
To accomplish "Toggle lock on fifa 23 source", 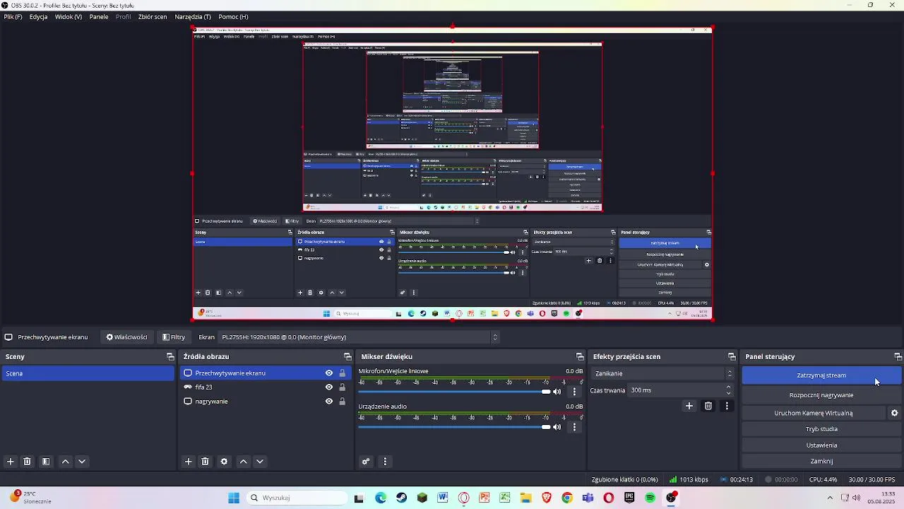I will click(x=343, y=387).
